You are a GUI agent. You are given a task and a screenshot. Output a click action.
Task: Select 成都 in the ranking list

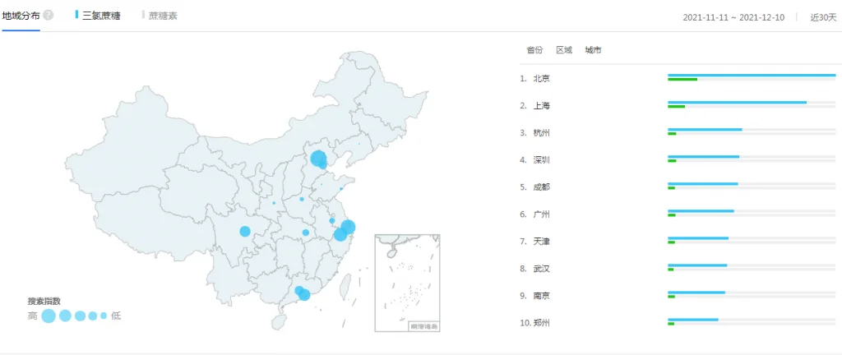pos(541,187)
